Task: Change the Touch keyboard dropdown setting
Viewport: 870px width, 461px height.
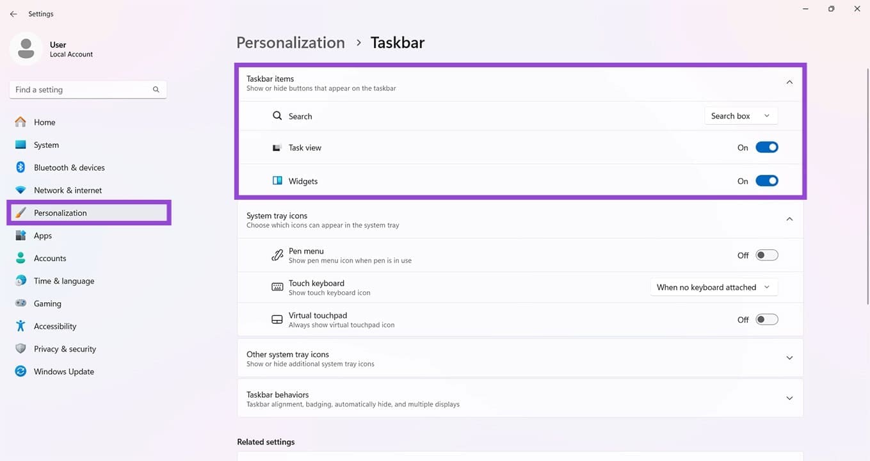Action: (713, 287)
